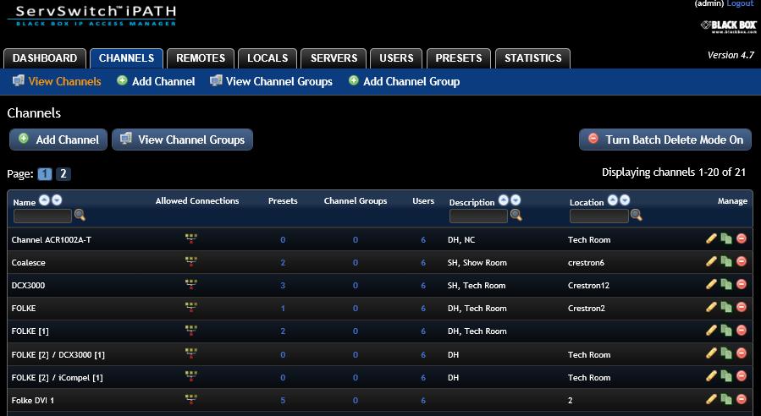Turn Batch Delete Mode On
This screenshot has height=416, width=761.
(665, 140)
